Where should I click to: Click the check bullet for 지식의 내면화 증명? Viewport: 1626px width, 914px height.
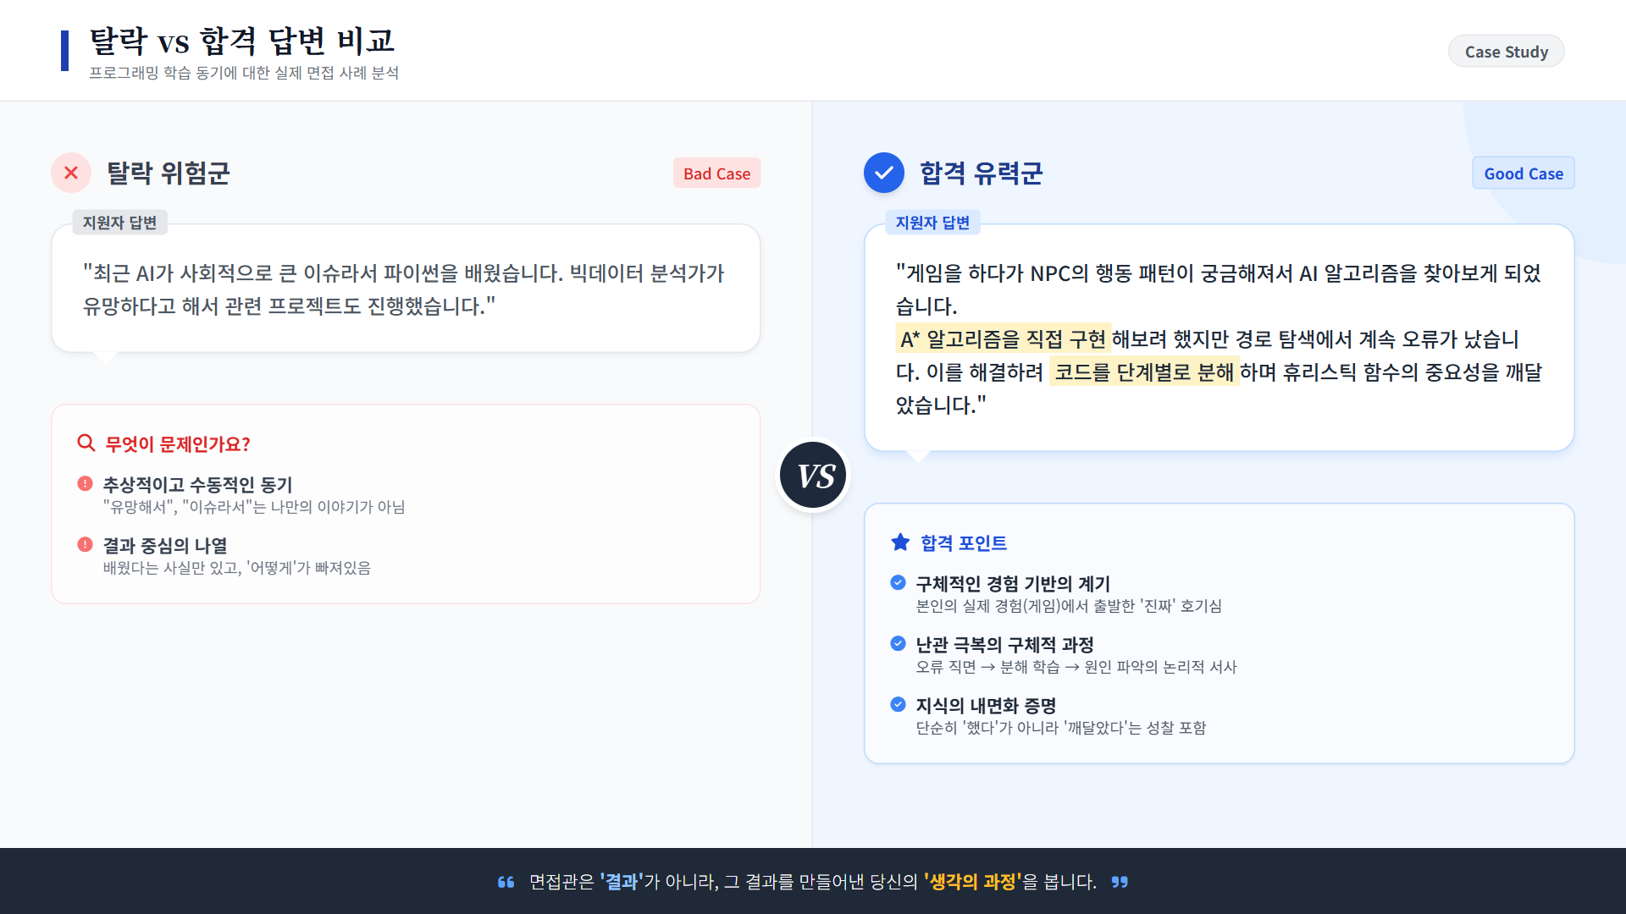[899, 704]
